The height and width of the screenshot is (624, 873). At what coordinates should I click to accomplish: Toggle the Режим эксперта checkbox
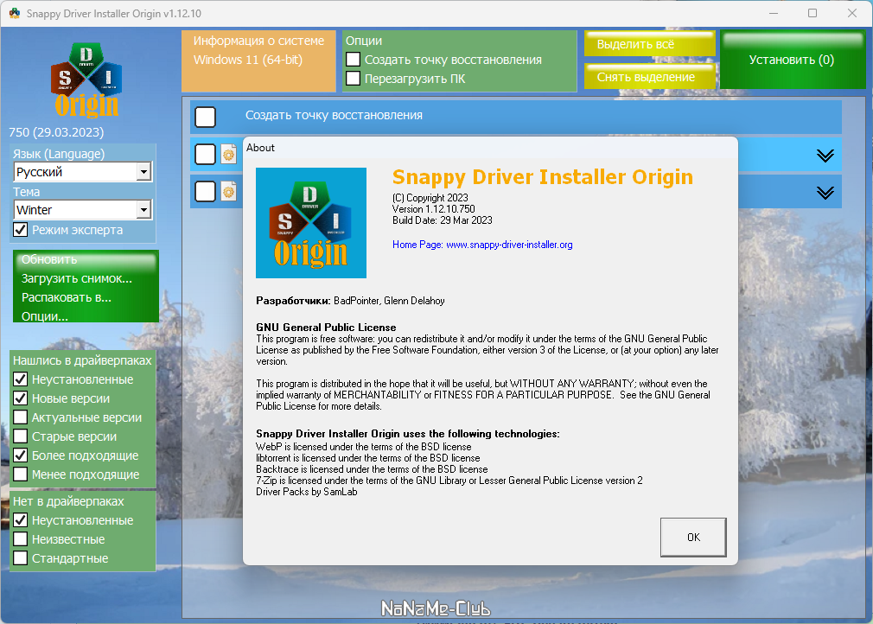pos(20,229)
